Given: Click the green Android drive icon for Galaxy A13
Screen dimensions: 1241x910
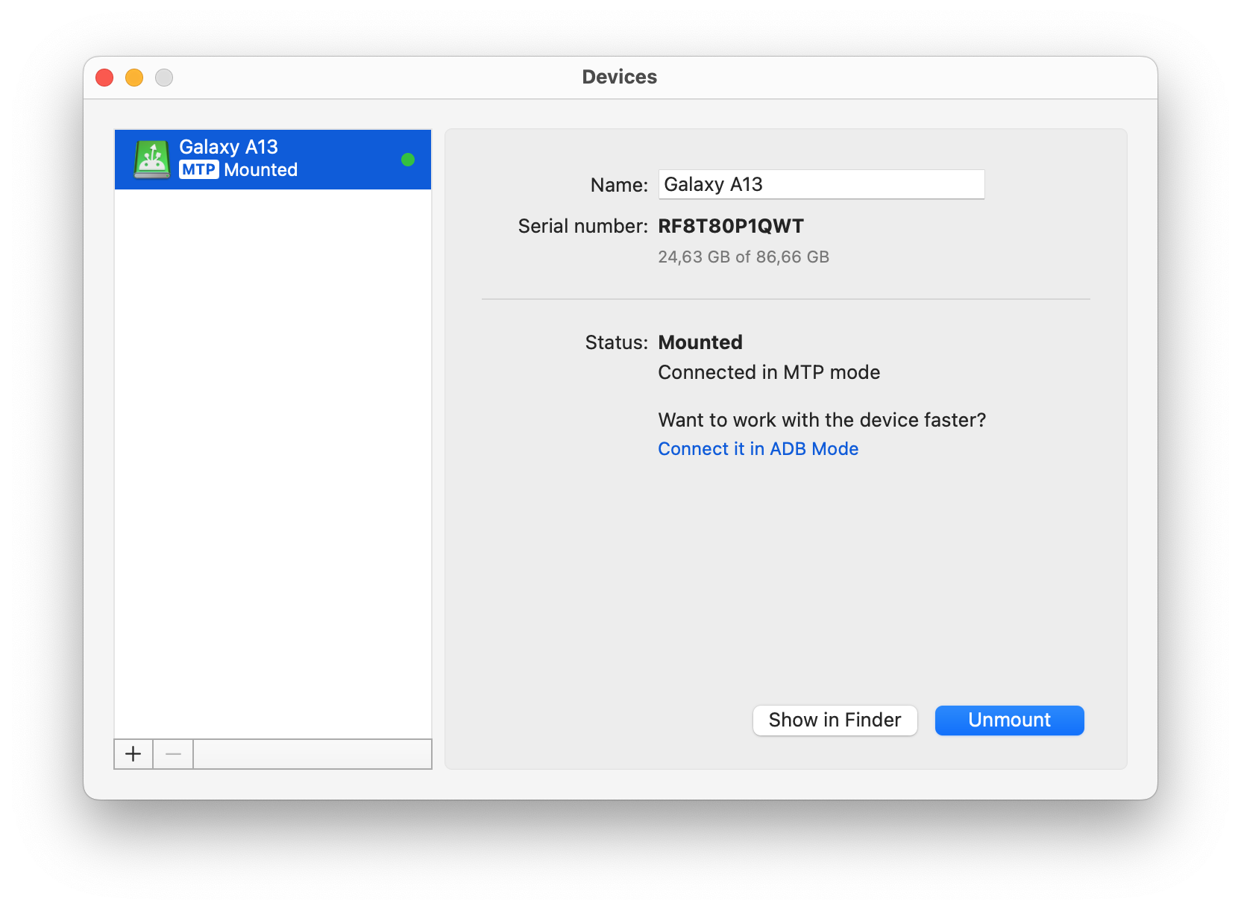Looking at the screenshot, I should coord(153,158).
